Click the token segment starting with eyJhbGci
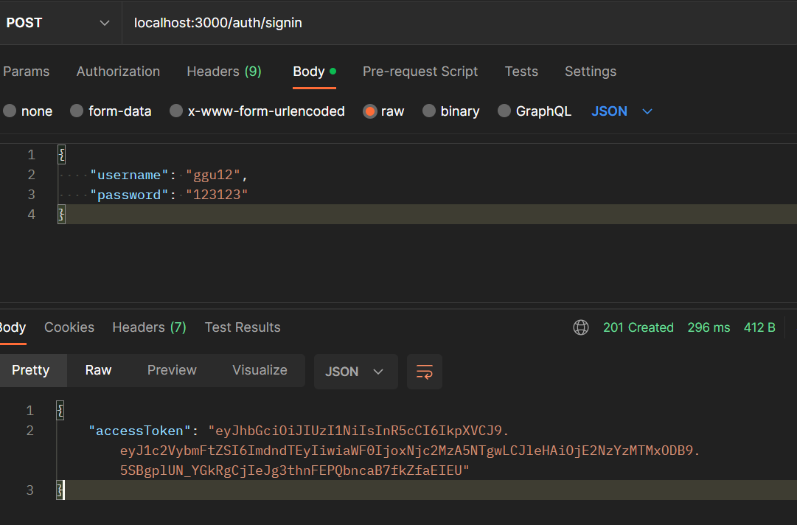This screenshot has height=525, width=797. (x=359, y=431)
